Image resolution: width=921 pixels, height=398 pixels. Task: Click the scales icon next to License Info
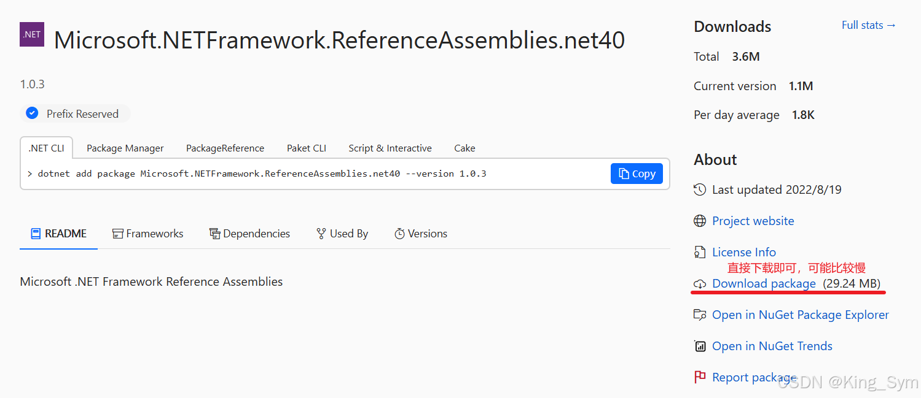(700, 252)
